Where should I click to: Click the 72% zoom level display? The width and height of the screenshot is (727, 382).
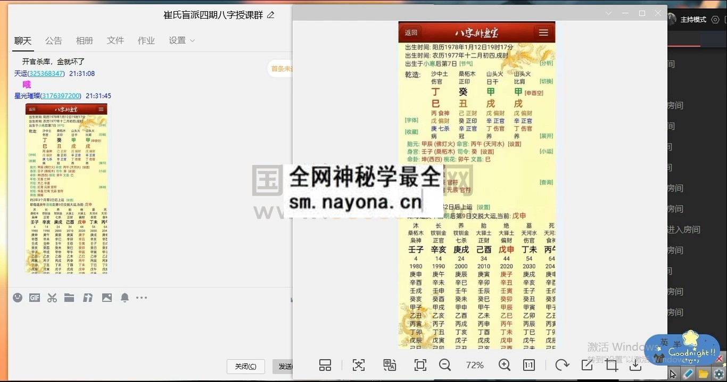(x=475, y=365)
